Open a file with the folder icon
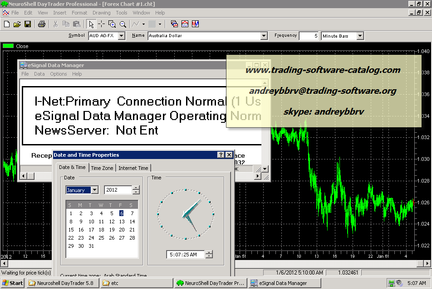The width and height of the screenshot is (432, 289). (x=17, y=24)
